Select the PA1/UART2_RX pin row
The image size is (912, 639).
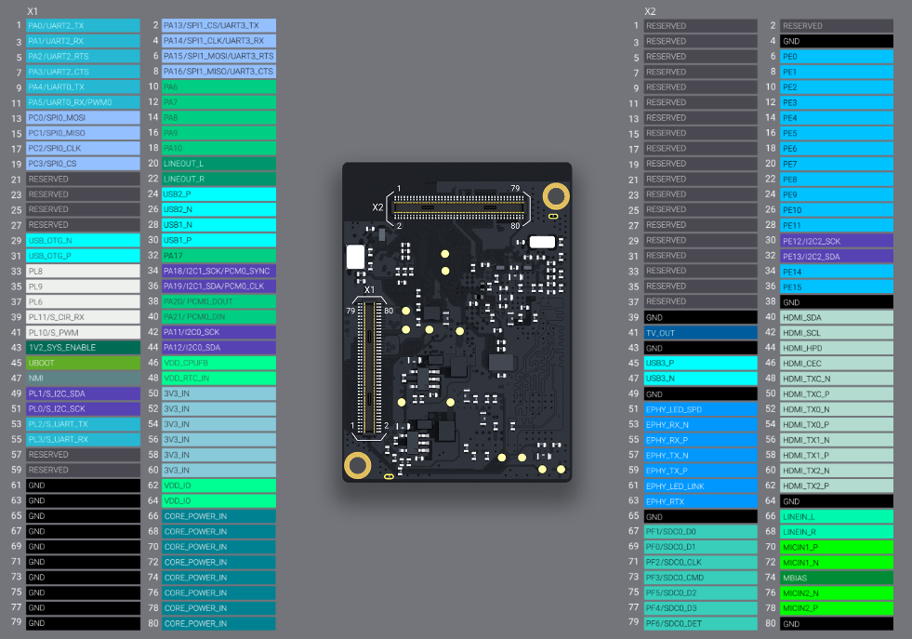(83, 41)
